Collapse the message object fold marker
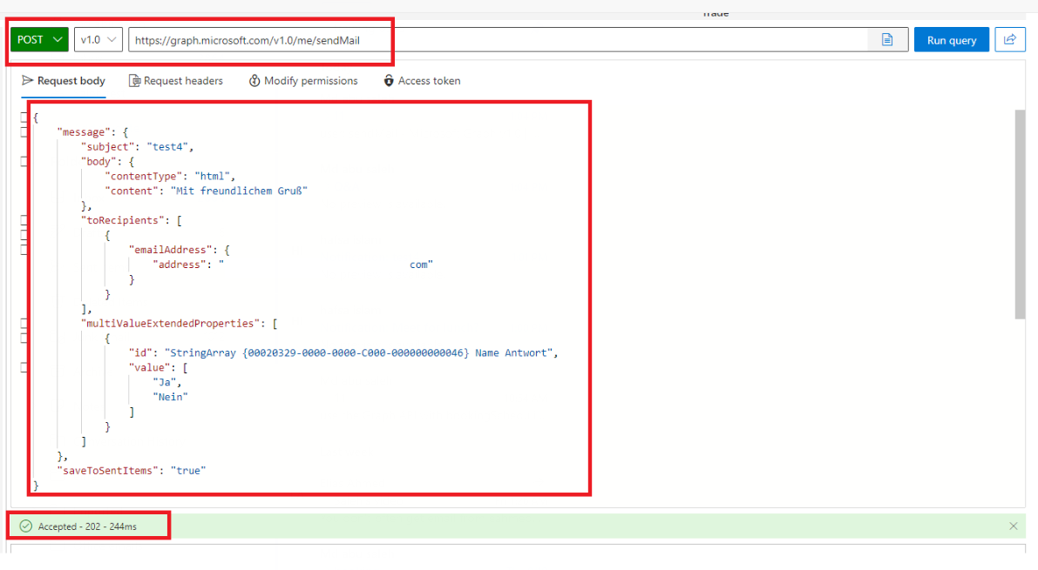This screenshot has width=1038, height=570. tap(22, 131)
